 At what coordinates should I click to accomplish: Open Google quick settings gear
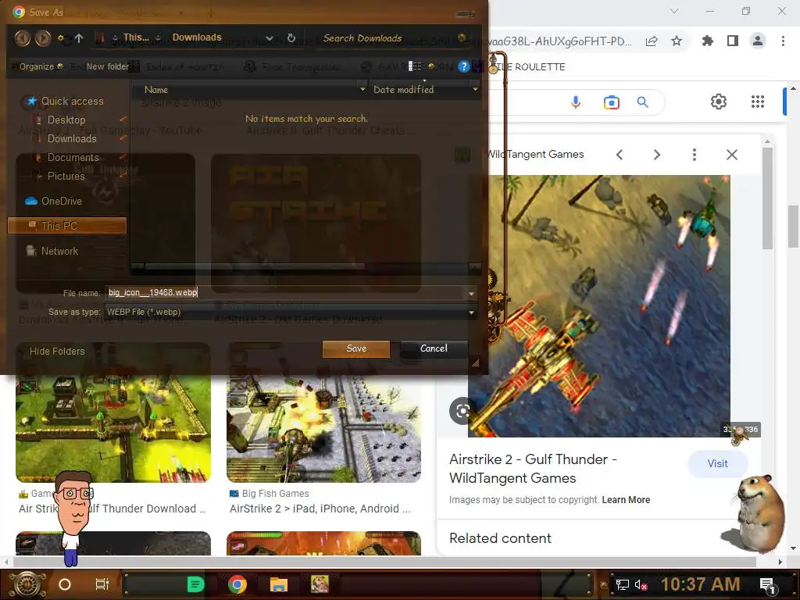pos(719,102)
